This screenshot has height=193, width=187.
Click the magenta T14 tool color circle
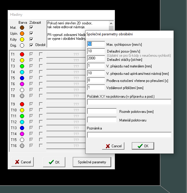[x=22, y=134]
